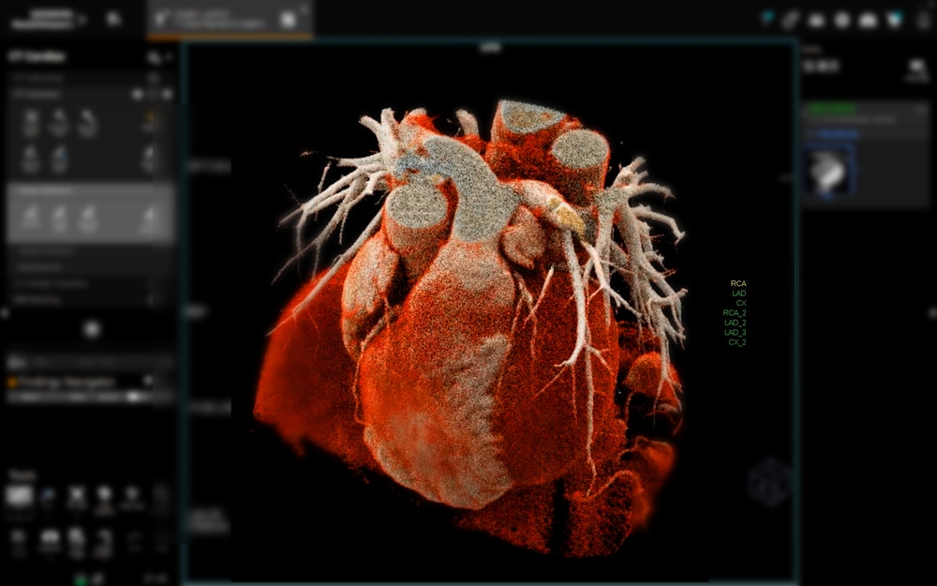Click the round button in left panel
The image size is (937, 586).
point(92,329)
